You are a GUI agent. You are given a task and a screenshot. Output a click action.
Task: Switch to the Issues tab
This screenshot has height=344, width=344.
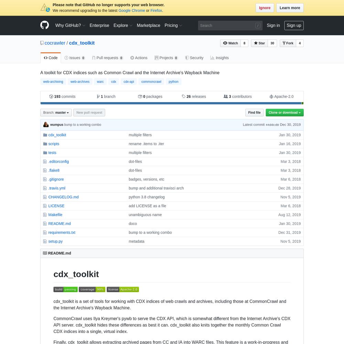point(75,58)
